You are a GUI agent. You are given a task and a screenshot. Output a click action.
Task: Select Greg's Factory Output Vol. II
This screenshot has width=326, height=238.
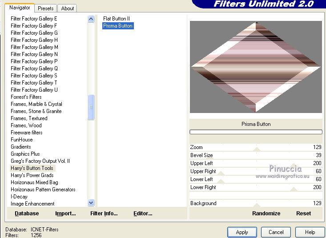click(40, 161)
